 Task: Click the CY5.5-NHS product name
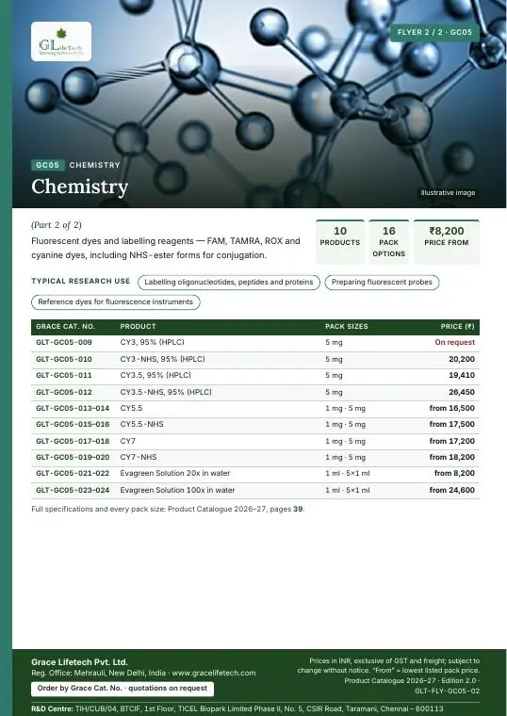pos(141,424)
